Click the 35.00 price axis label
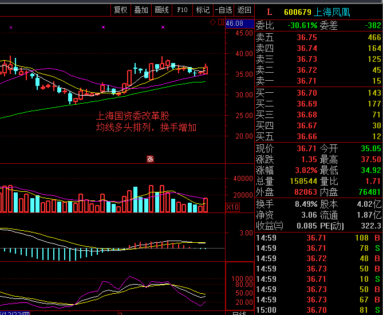383x315 pixels. 244,74
